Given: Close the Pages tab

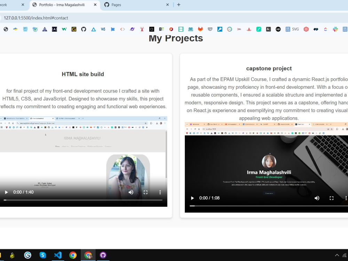Looking at the screenshot, I should click(x=168, y=5).
